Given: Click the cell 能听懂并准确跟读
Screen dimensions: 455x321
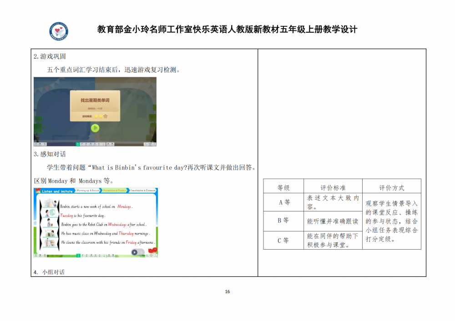Looking at the screenshot, I should coord(333,221).
